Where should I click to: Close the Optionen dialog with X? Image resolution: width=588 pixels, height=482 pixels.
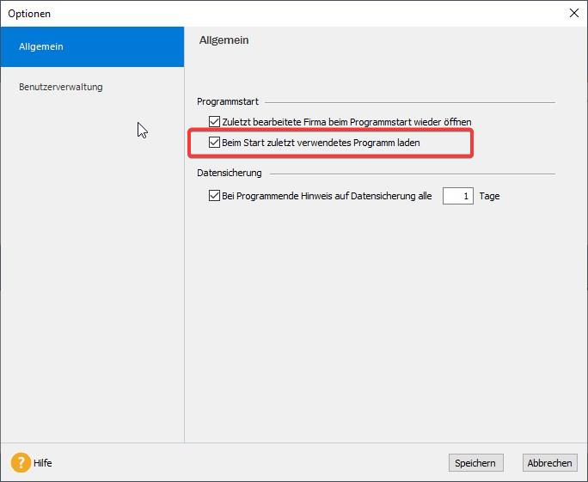(x=574, y=13)
